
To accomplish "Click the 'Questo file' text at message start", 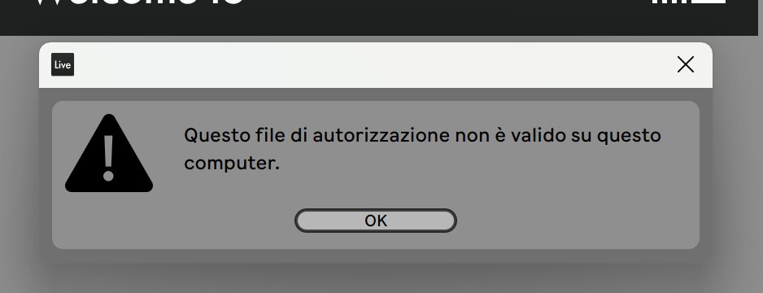I will pos(234,135).
